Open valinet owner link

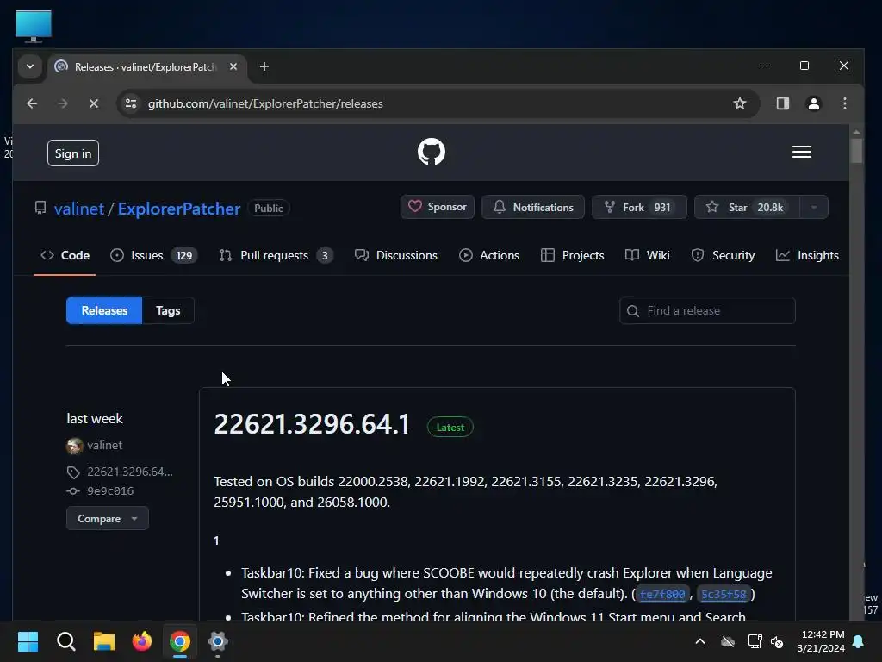point(78,209)
